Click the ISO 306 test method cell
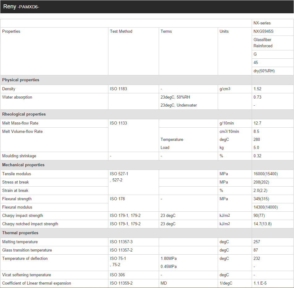 133,275
